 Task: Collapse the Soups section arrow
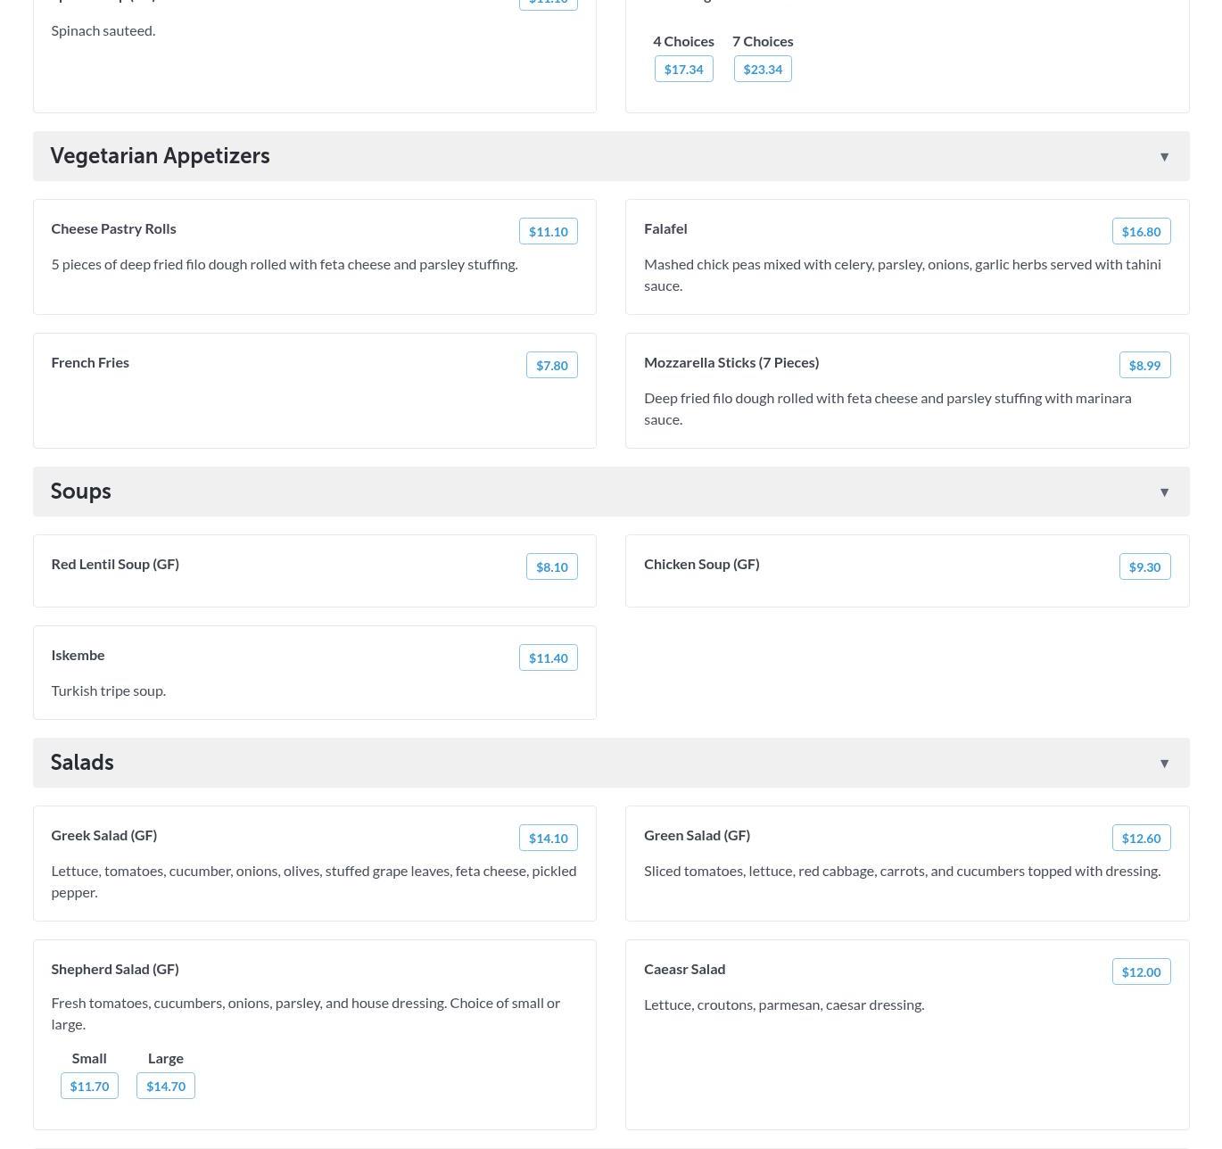click(x=1164, y=492)
